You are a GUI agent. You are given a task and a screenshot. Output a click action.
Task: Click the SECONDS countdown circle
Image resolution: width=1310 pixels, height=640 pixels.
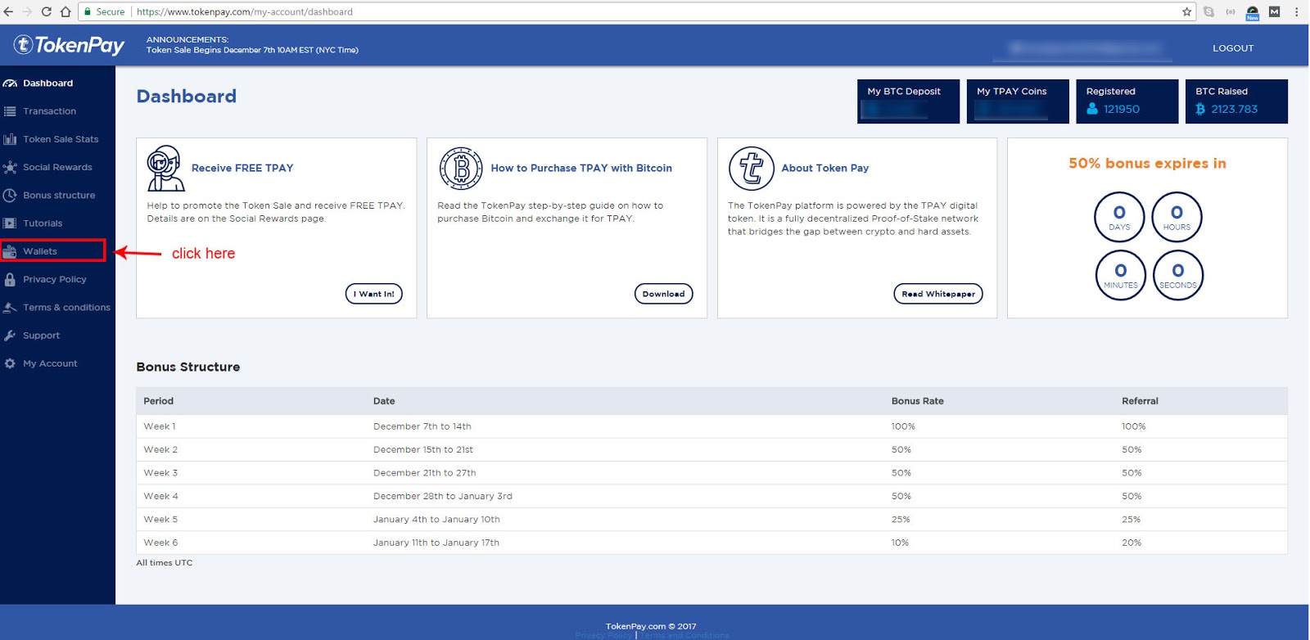(1177, 275)
